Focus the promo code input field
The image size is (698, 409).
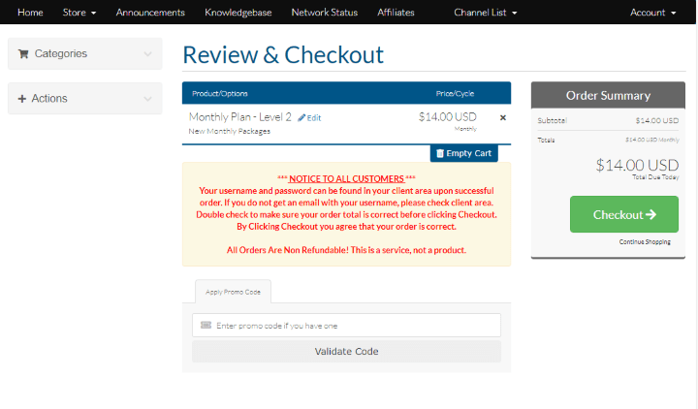(346, 326)
